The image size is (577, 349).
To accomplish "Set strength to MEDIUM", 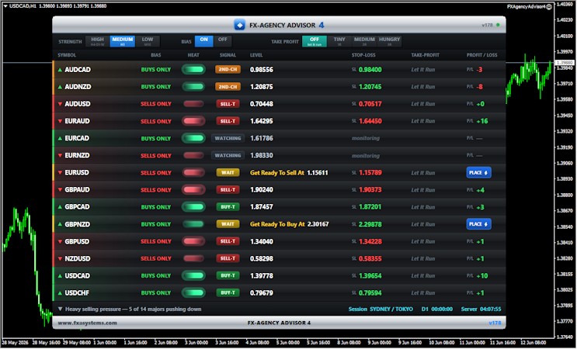I will [x=123, y=41].
